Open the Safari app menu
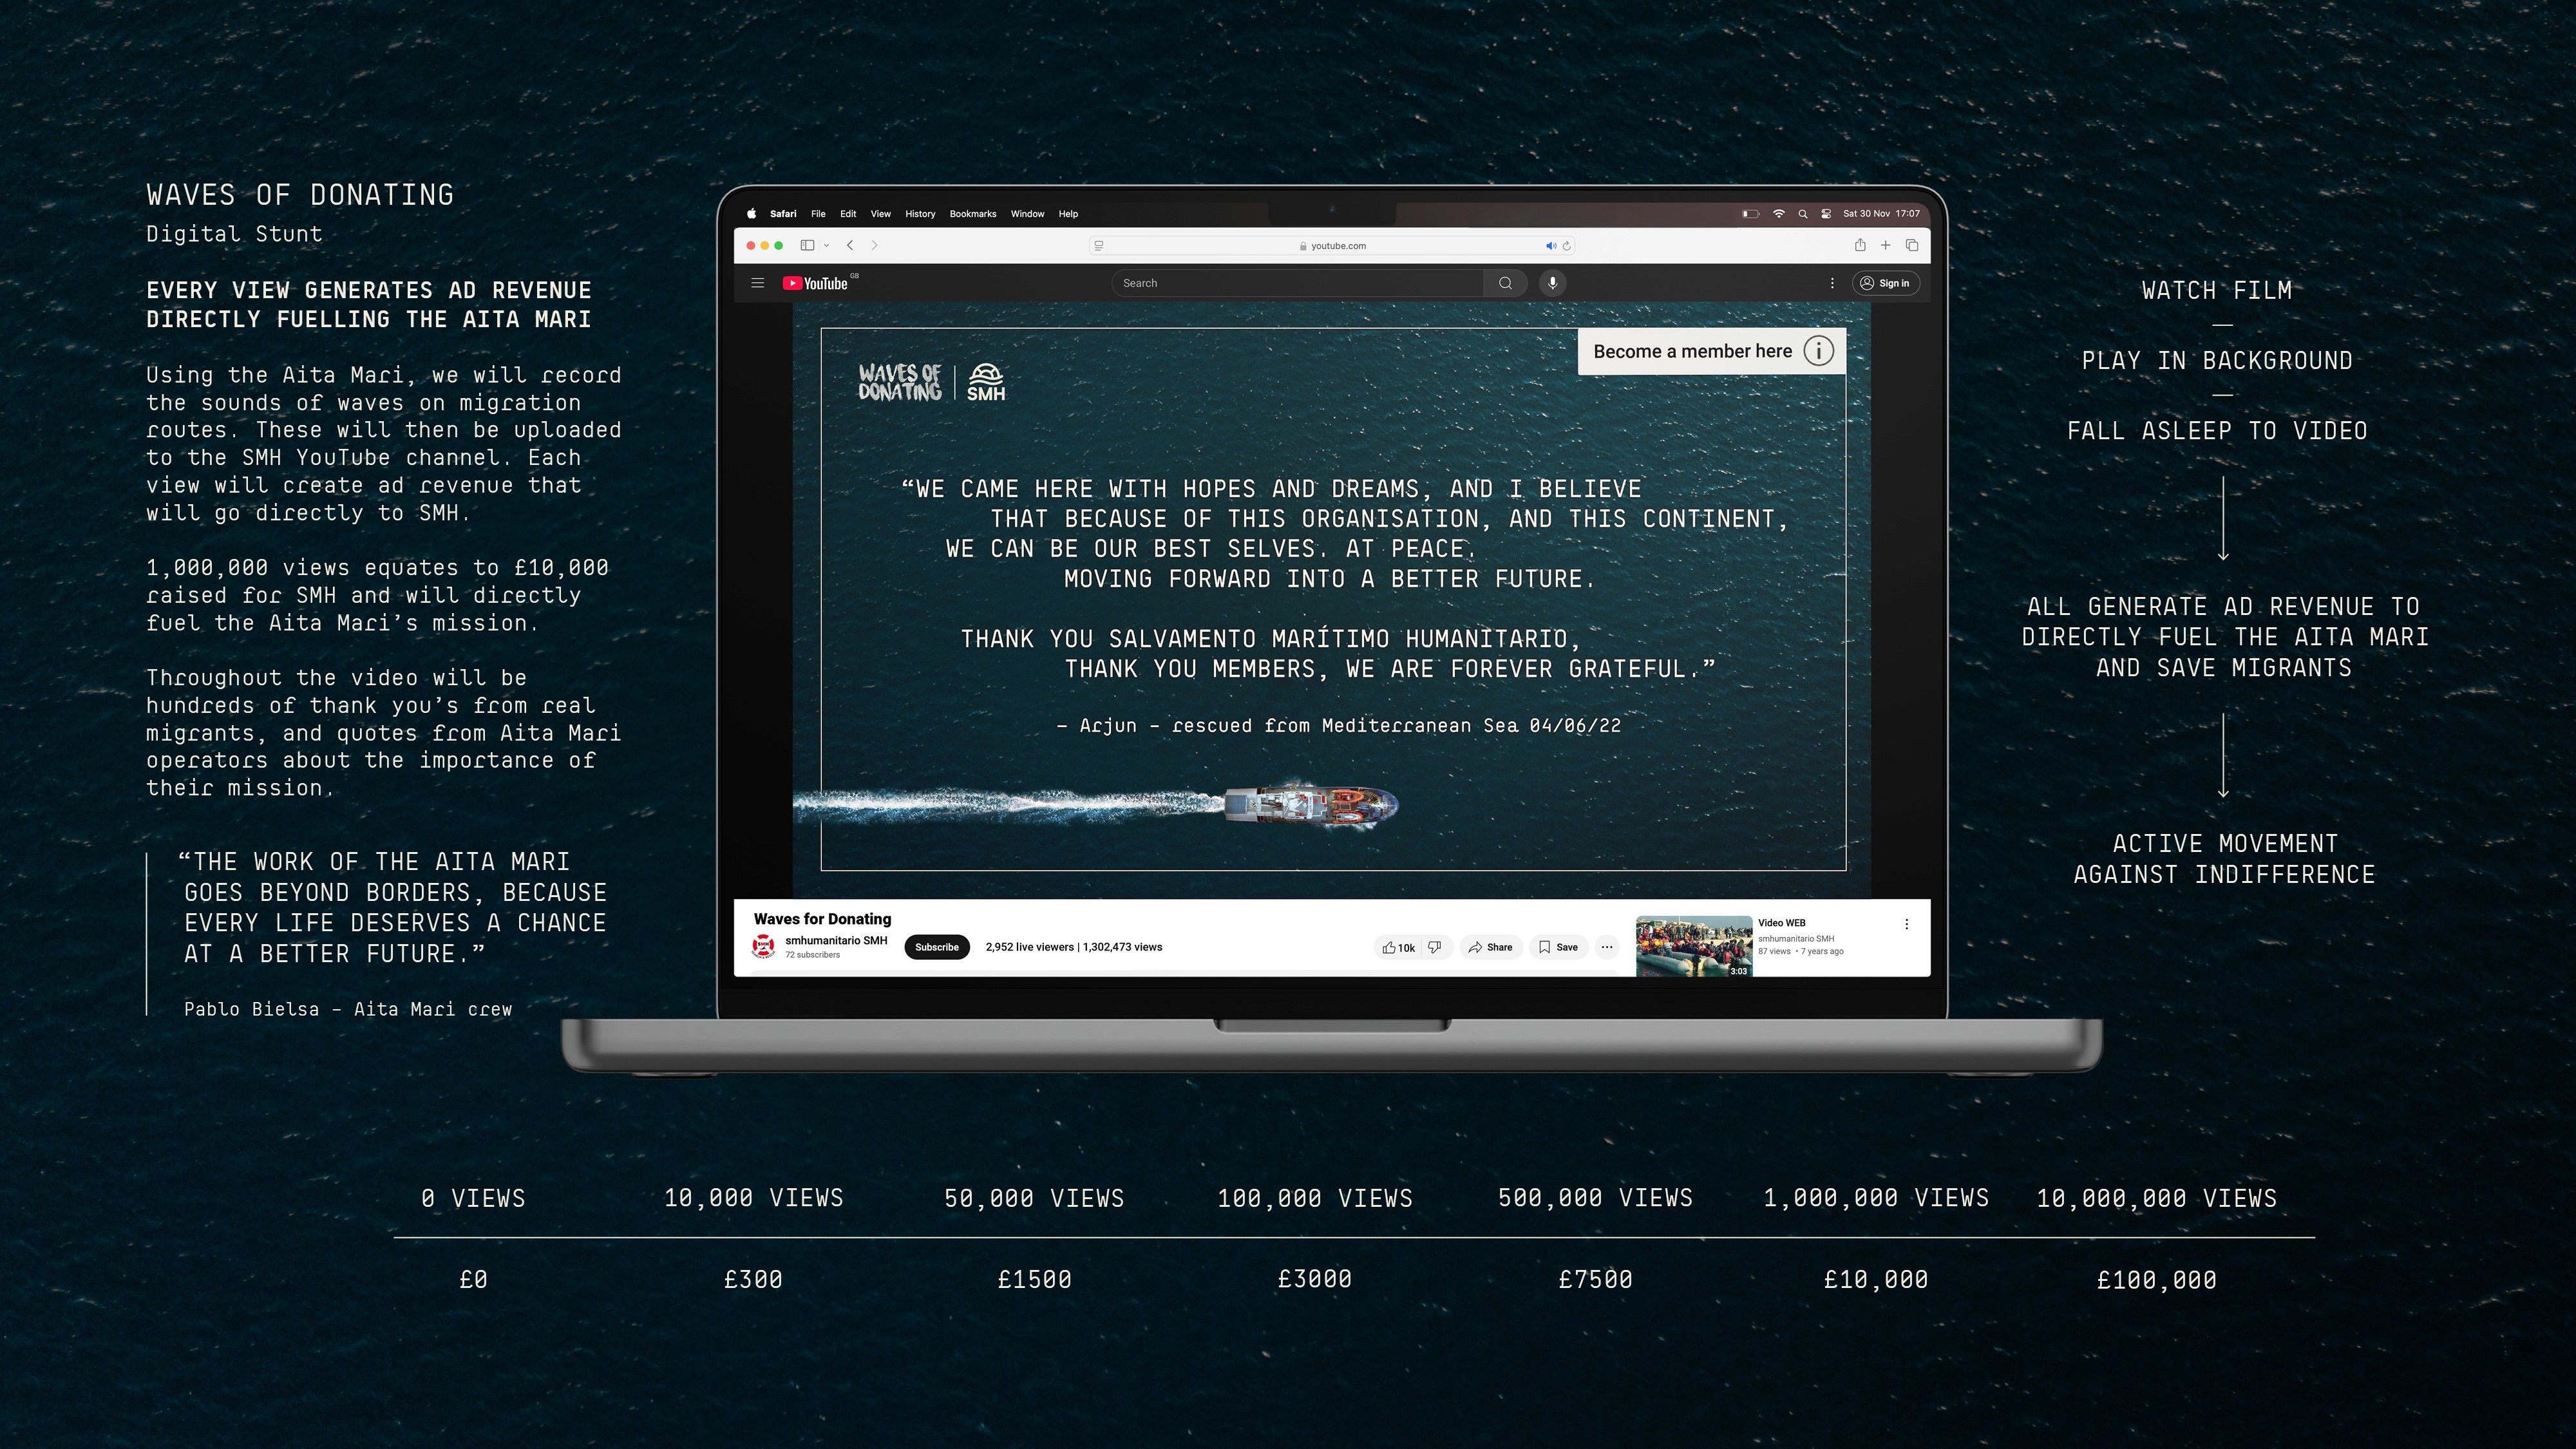This screenshot has width=2576, height=1449. (783, 214)
